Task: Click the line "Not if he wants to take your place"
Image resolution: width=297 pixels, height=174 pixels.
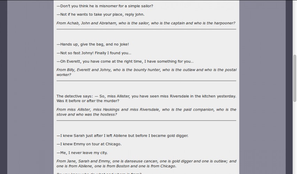Action: 101,14
